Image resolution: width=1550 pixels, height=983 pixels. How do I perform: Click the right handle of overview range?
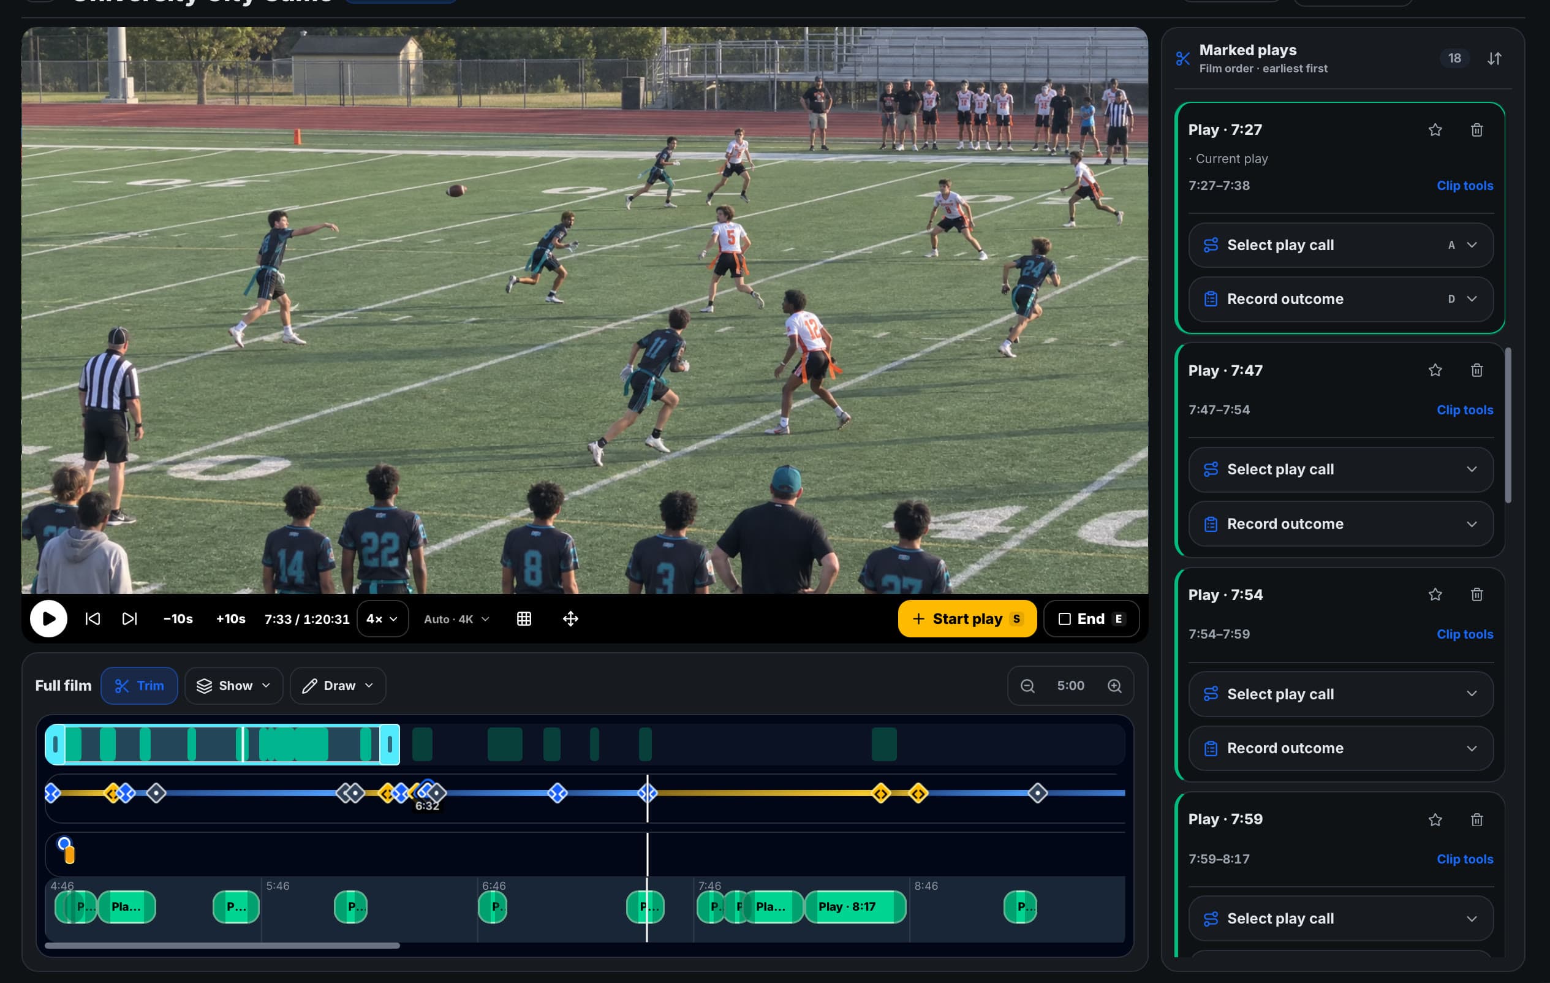click(x=390, y=745)
